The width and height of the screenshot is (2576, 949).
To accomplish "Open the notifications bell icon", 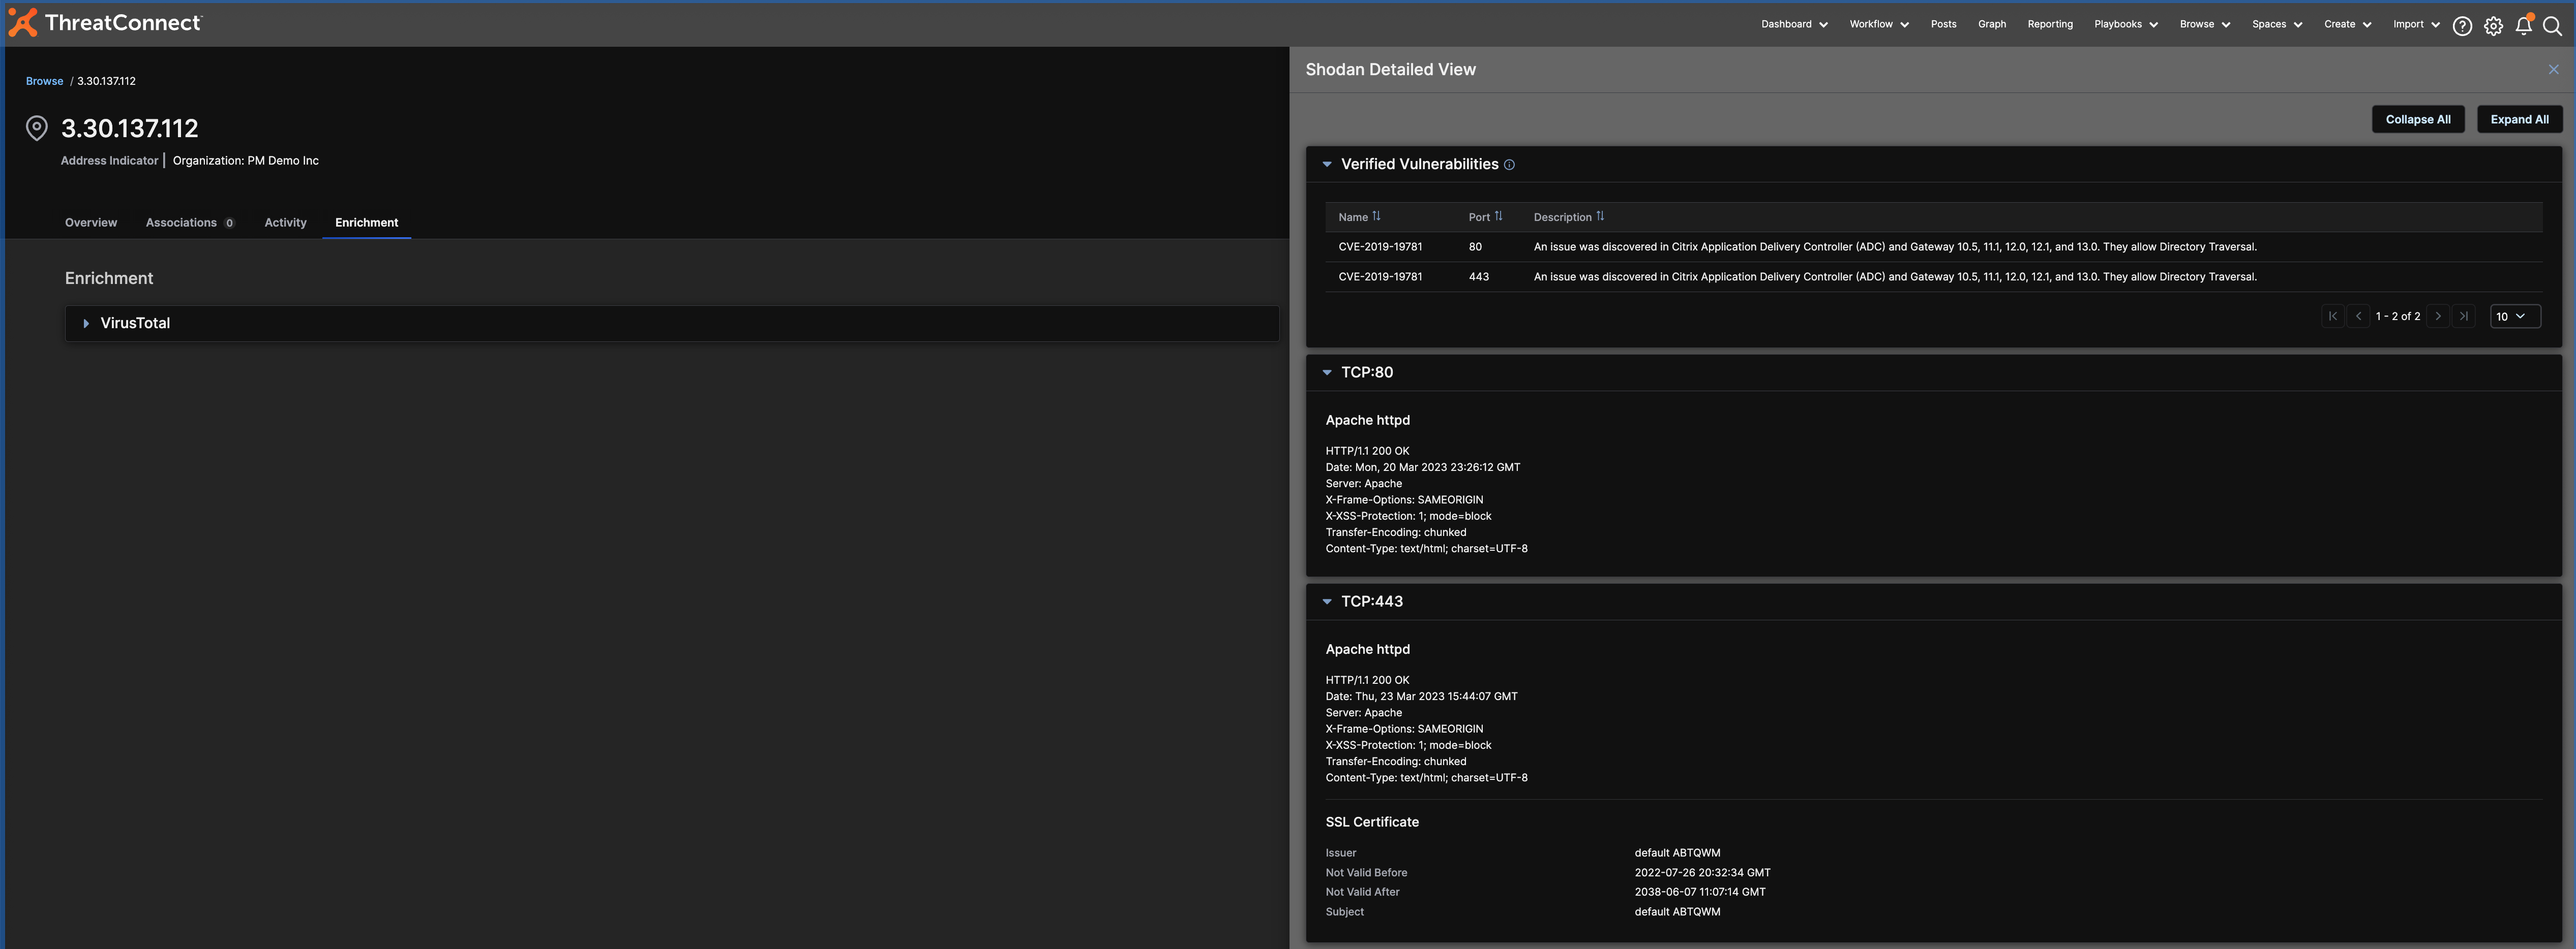I will [2523, 25].
